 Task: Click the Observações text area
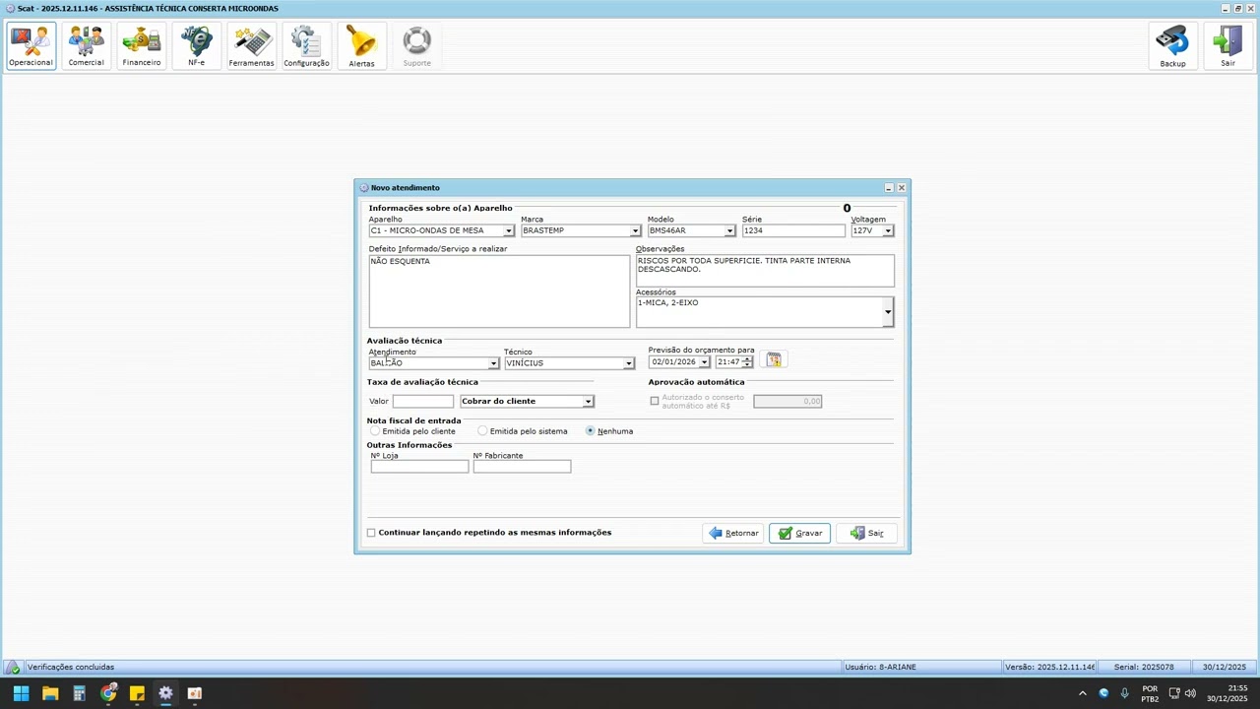[765, 271]
